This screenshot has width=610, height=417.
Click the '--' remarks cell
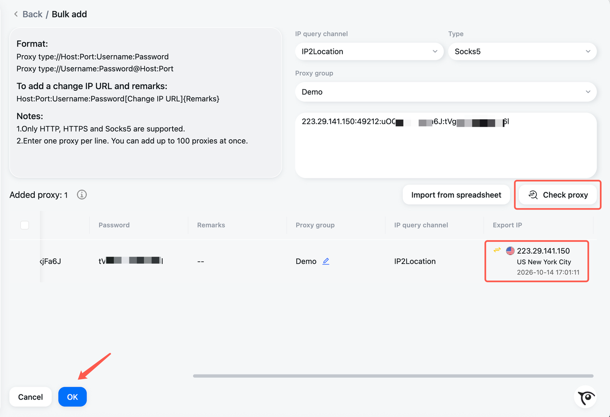tap(201, 261)
